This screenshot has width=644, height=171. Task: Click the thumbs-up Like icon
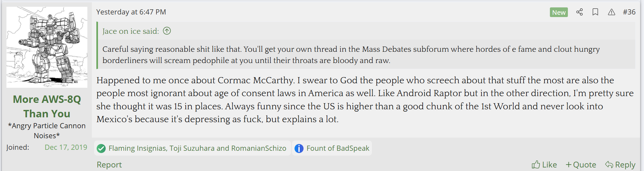click(x=535, y=165)
